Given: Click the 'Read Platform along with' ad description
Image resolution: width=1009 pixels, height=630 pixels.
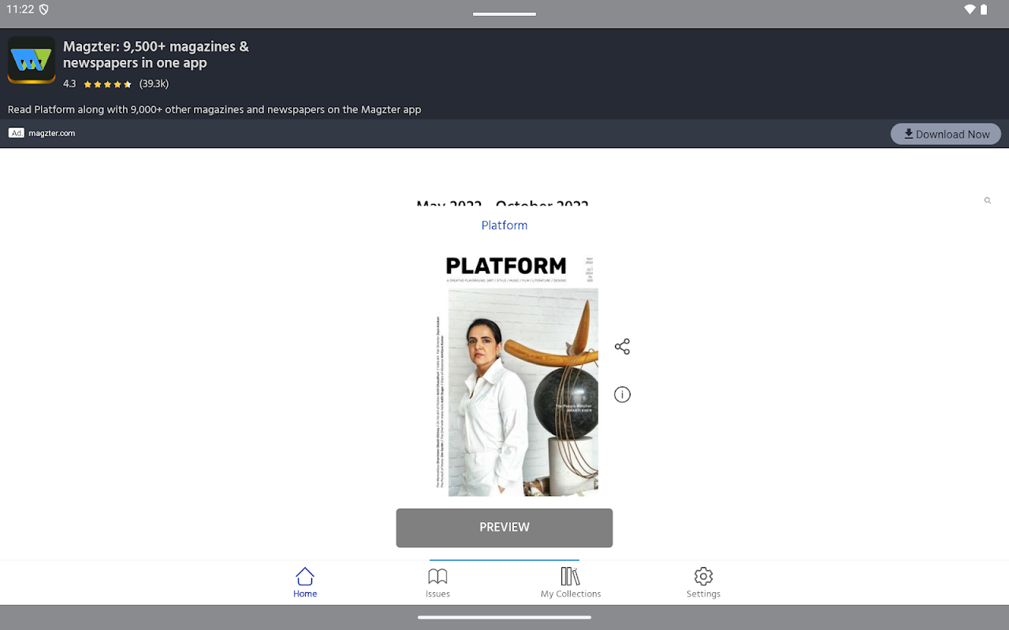Looking at the screenshot, I should coord(214,109).
